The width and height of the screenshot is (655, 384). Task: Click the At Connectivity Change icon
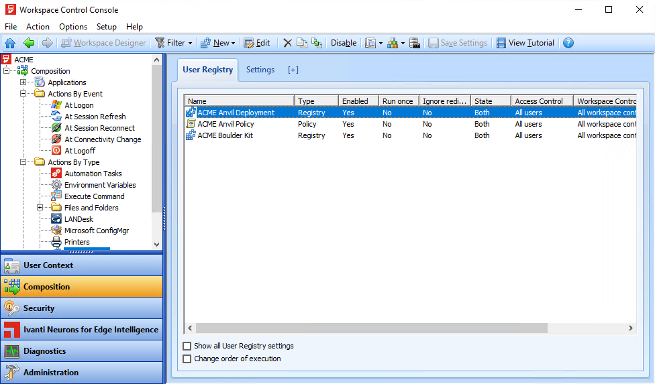point(56,139)
